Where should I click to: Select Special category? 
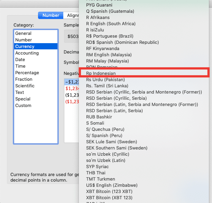pos(36,99)
